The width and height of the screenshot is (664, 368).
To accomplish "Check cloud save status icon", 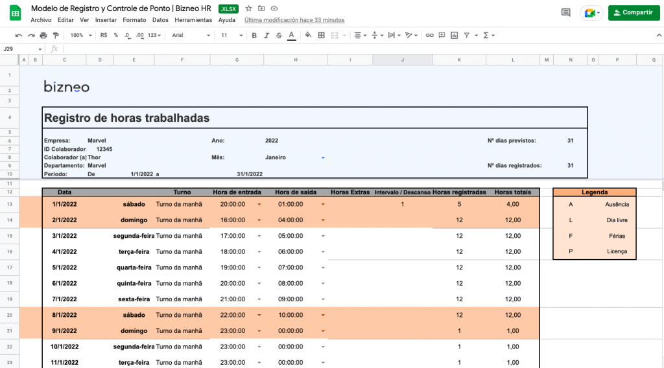I will [x=274, y=8].
